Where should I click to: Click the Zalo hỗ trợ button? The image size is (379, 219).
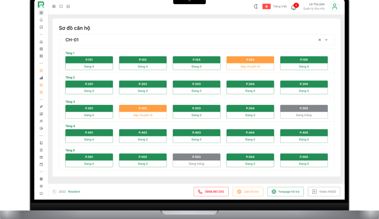point(248,192)
